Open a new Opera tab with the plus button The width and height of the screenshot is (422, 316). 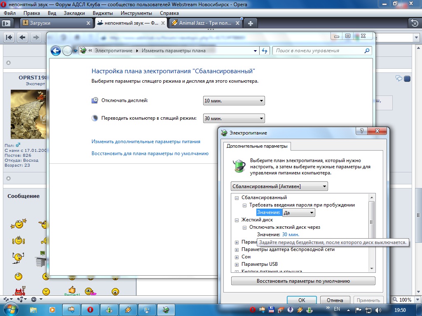[250, 23]
